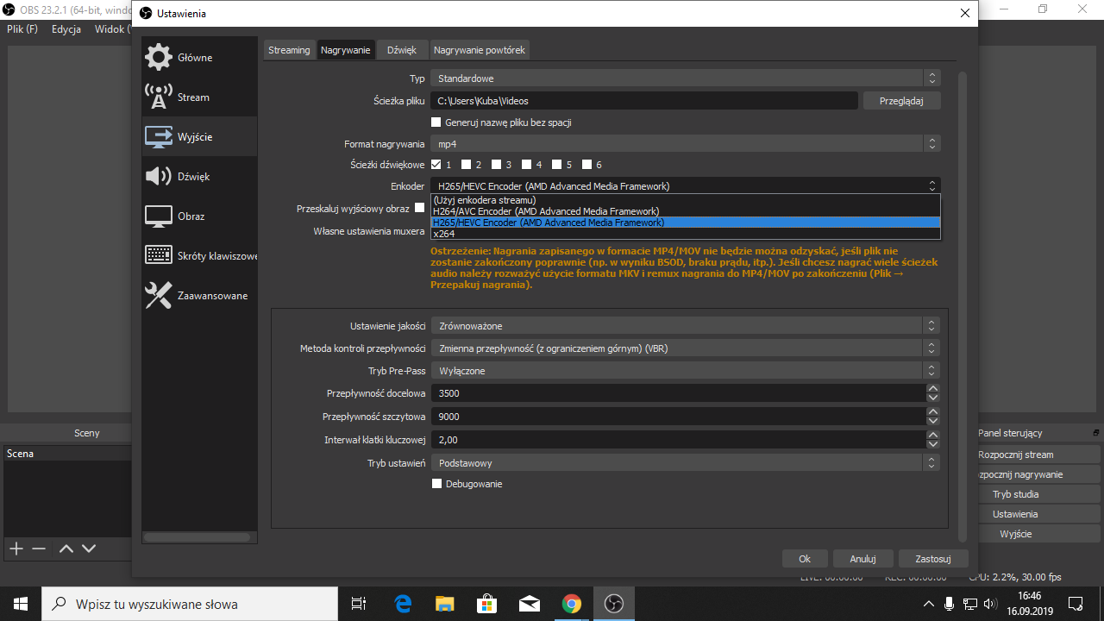Click the Przepływność docelowa value field
This screenshot has height=621, width=1104.
(678, 393)
